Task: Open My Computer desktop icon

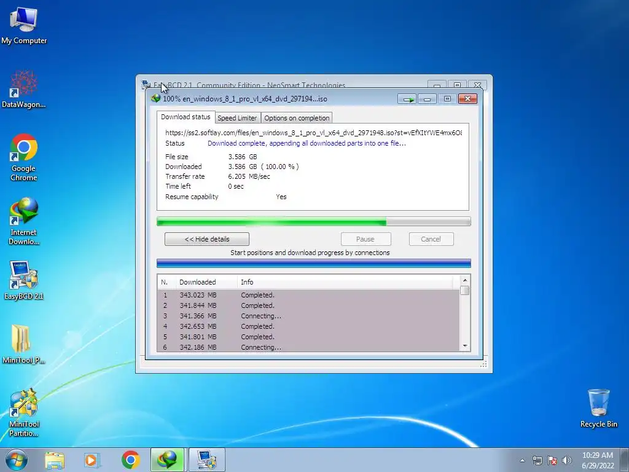Action: click(x=24, y=25)
